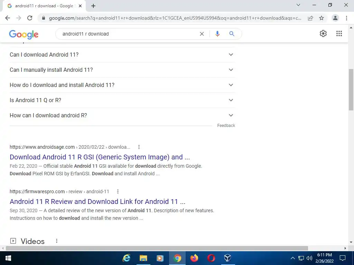Viewport: 354px width, 265px height.
Task: Expand "Is Android 11 Q or R?"
Action: coord(122,100)
